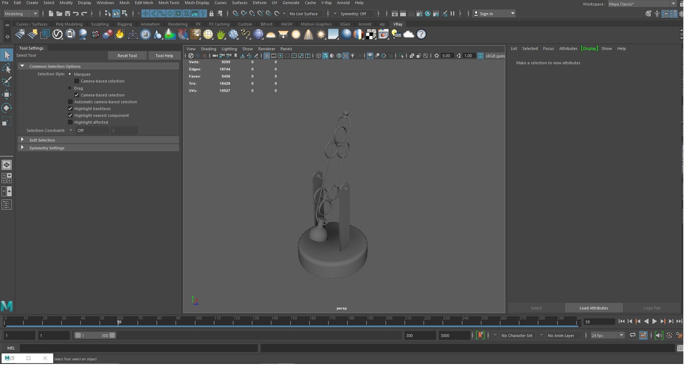Enable Camera-based selection under Marquee
The image size is (686, 388).
click(x=77, y=81)
